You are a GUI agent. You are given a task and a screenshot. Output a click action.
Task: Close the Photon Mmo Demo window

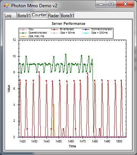pyautogui.click(x=125, y=4)
